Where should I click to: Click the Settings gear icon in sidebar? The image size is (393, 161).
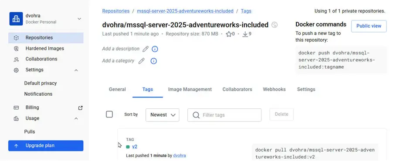[x=16, y=70]
